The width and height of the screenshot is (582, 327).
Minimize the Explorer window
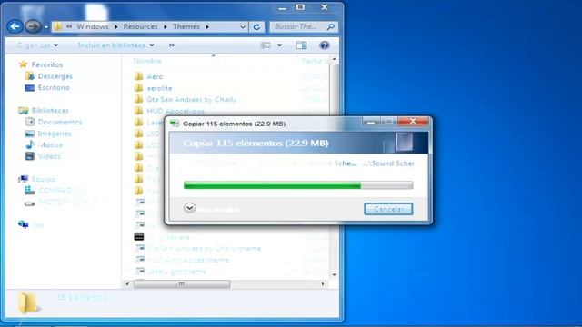(x=282, y=7)
